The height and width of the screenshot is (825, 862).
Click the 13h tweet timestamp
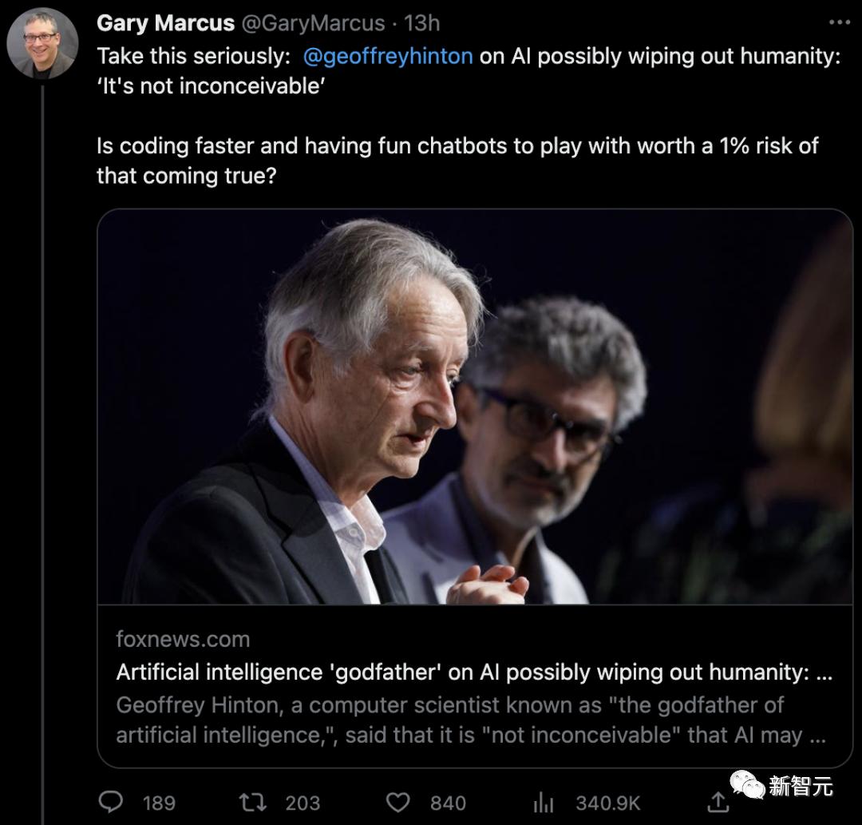(x=421, y=23)
